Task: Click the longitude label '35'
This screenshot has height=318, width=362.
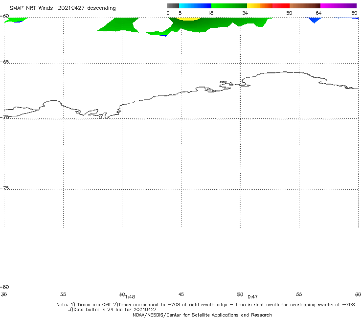Action: 63,295
